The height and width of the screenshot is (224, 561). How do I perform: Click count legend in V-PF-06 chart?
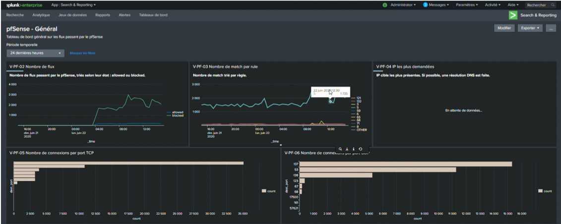click(545, 191)
